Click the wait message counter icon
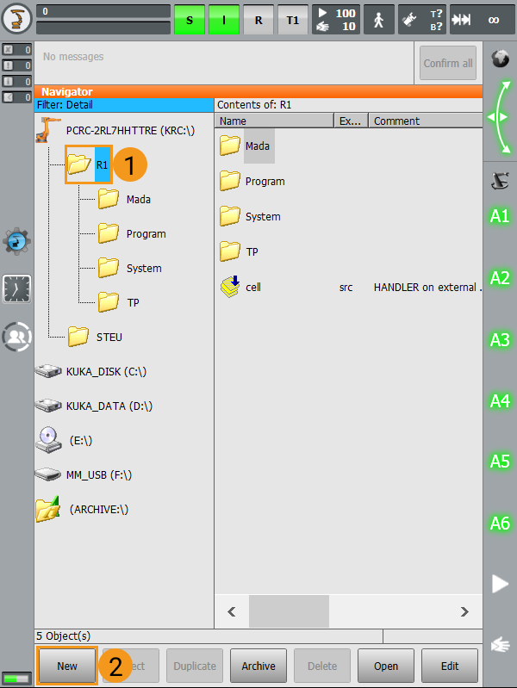517x688 pixels. click(16, 97)
